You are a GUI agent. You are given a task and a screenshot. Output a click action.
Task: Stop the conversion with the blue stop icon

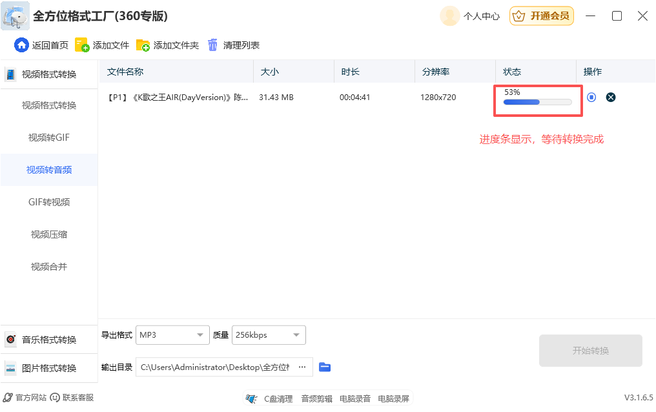pos(591,98)
